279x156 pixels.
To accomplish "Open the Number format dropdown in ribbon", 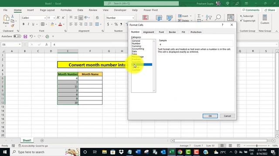I will [133, 18].
